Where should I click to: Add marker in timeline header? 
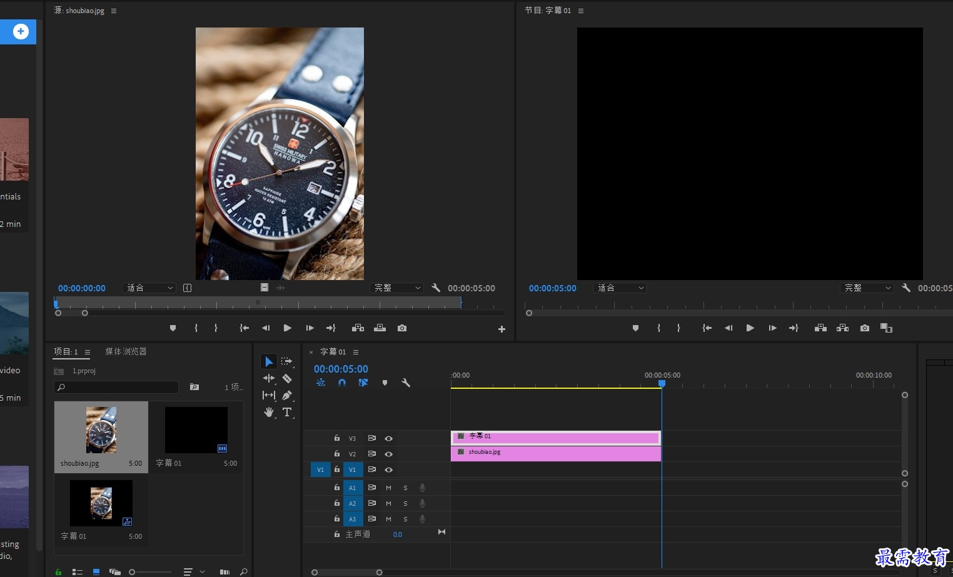(x=385, y=383)
